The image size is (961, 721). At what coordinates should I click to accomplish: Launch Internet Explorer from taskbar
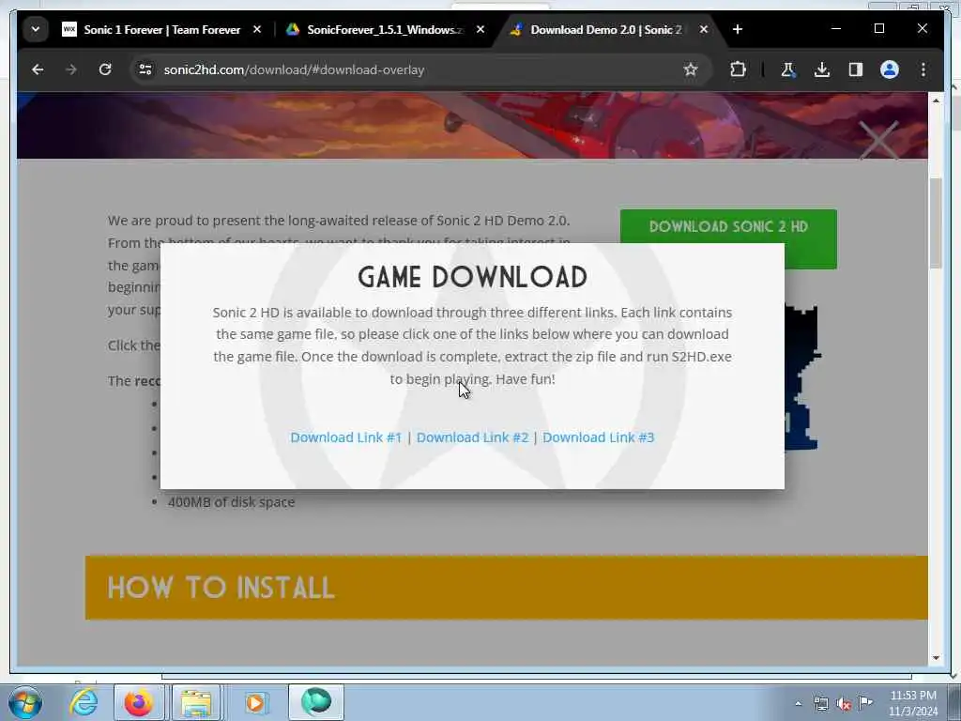84,702
